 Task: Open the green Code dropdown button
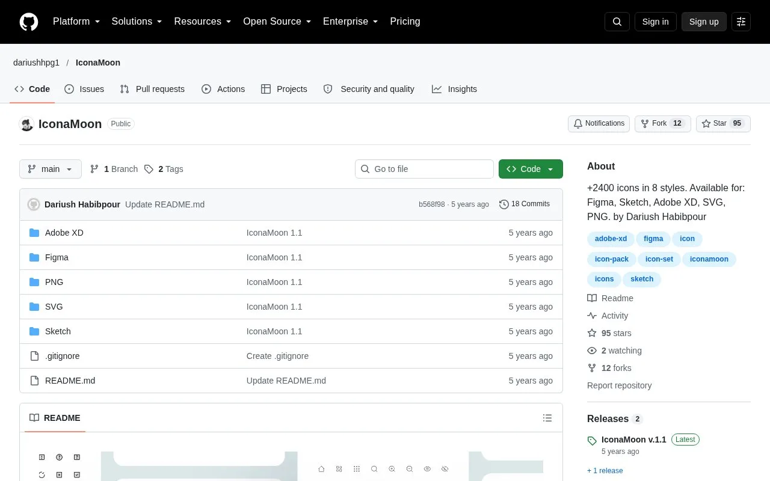[x=531, y=169]
